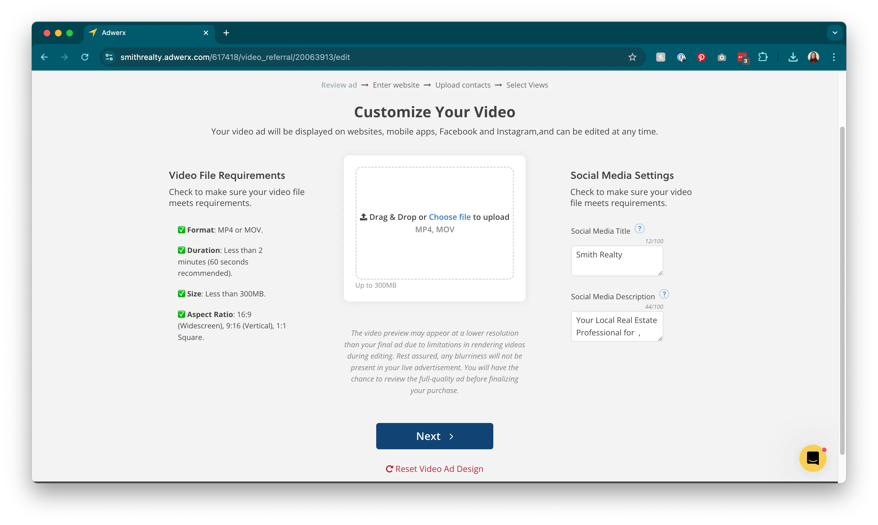Open the Pinterest extension icon
This screenshot has height=525, width=878.
coord(701,57)
